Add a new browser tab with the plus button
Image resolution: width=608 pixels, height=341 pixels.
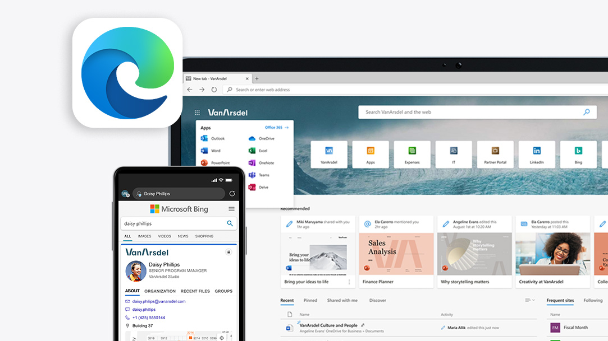click(256, 79)
